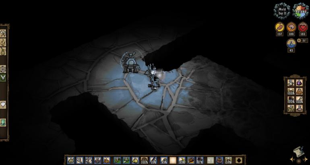Select the inventory item showing 55%

153,160
